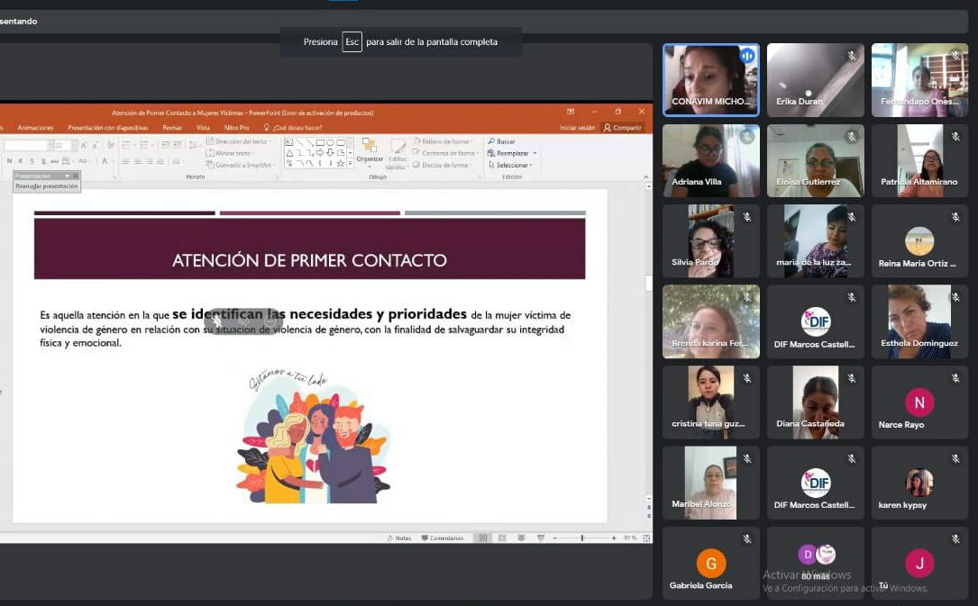978x606 pixels.
Task: Adjust the zoom slider in status bar
Action: point(582,538)
